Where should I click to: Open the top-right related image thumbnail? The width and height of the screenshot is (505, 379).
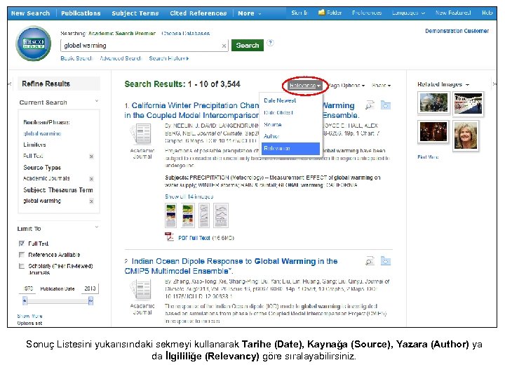point(469,103)
